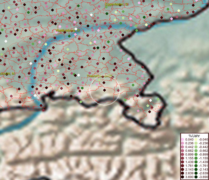Click the white marker right of Waldkraiburg label
The height and width of the screenshot is (180, 209).
tap(76, 29)
